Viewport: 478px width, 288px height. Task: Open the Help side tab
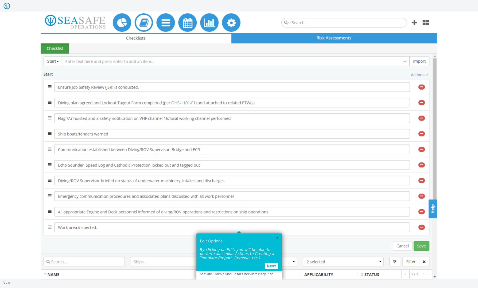click(x=433, y=209)
